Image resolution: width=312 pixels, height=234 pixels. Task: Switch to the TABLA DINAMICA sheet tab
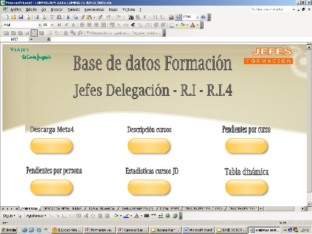[101, 209]
